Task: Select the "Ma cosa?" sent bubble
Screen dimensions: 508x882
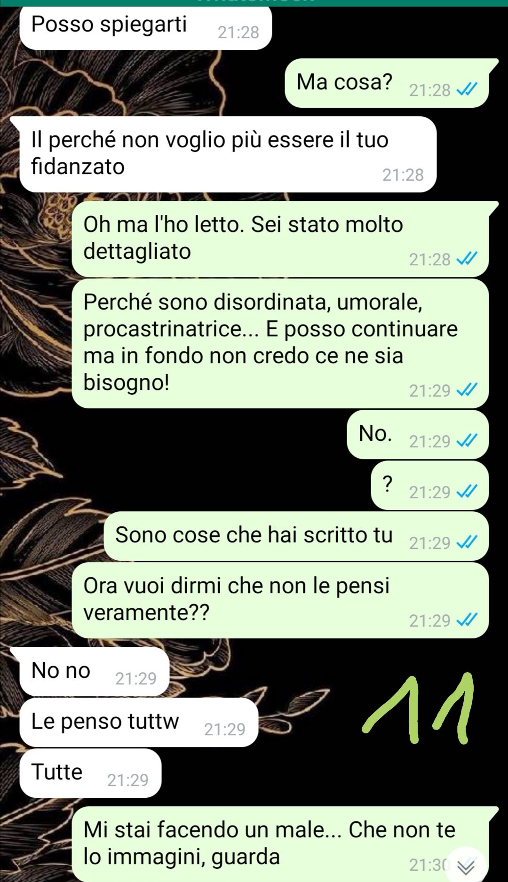Action: point(387,83)
